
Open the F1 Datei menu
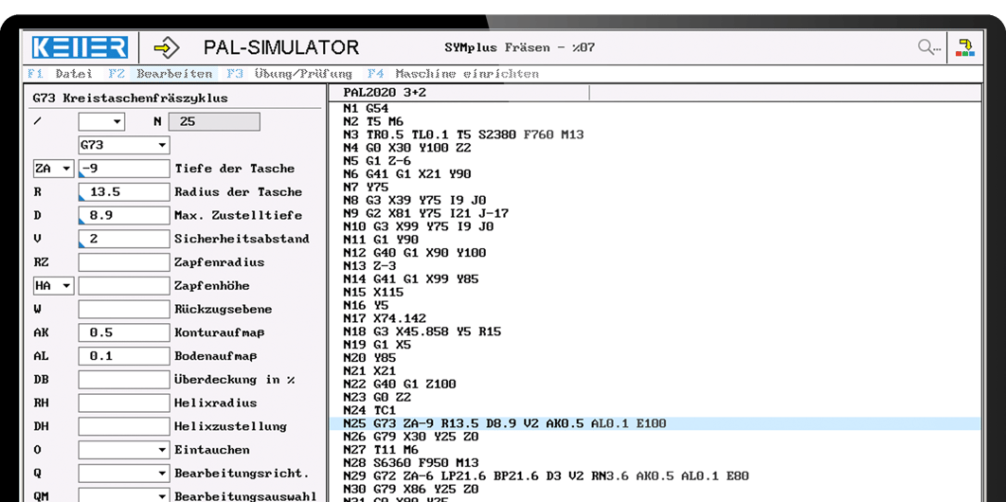61,74
